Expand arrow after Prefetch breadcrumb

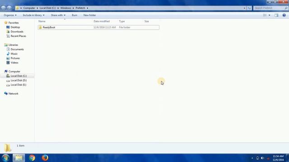[x=87, y=8]
